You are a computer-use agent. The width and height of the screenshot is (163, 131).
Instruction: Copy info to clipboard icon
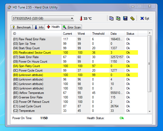point(111,18)
